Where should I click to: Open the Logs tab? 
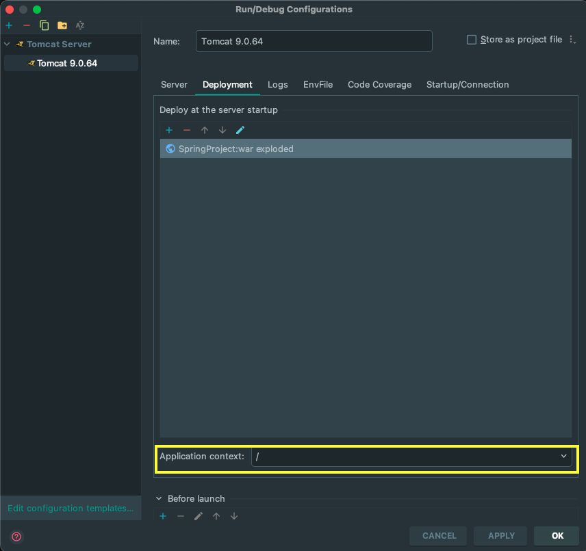click(x=278, y=85)
